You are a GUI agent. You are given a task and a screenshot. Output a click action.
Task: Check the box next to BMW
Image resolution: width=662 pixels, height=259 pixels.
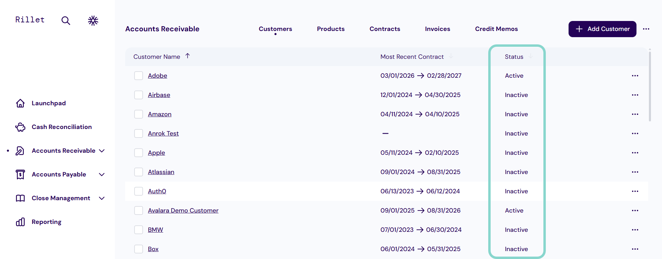139,230
